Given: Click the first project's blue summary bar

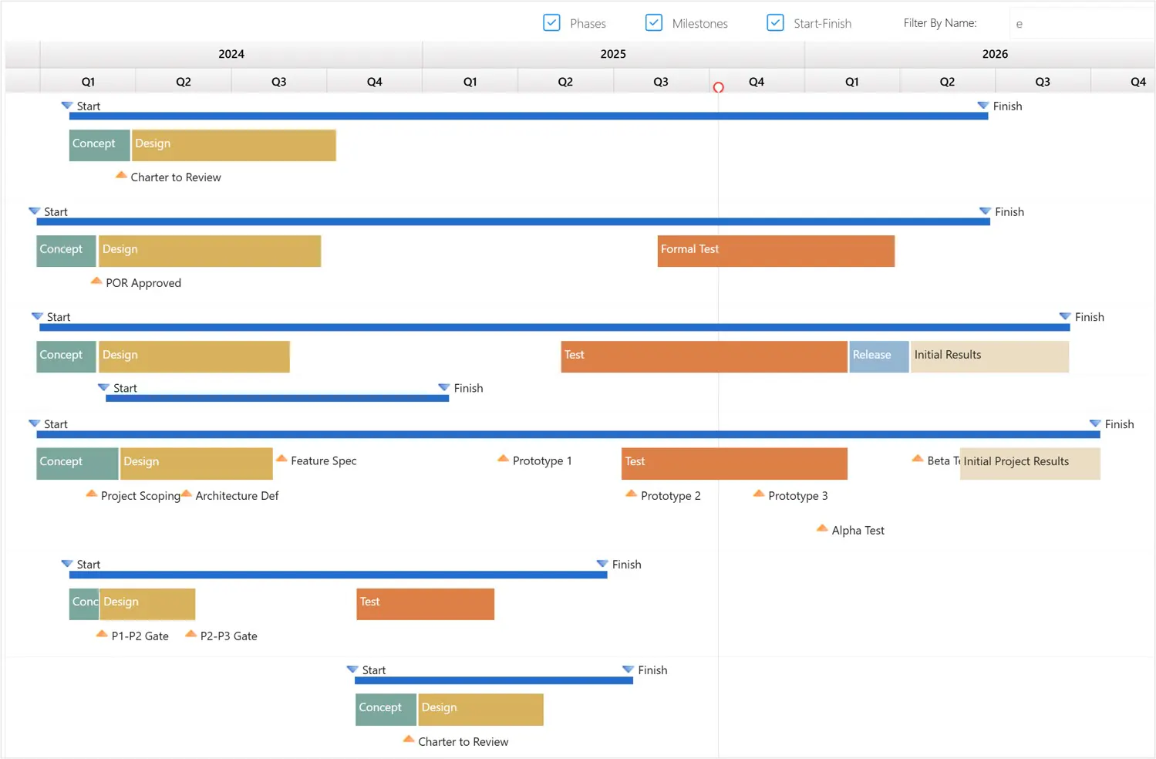Looking at the screenshot, I should [x=528, y=116].
